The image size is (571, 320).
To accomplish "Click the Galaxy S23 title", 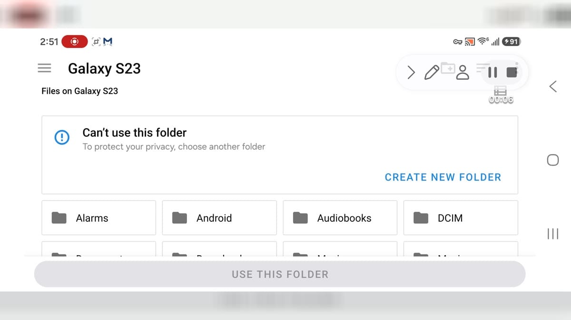I will (x=104, y=68).
